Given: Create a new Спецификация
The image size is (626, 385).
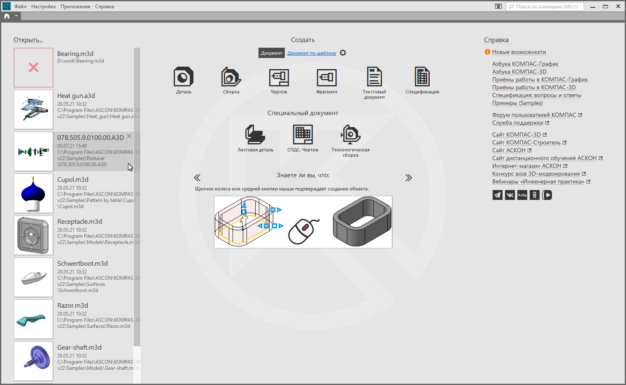Looking at the screenshot, I should pyautogui.click(x=422, y=78).
